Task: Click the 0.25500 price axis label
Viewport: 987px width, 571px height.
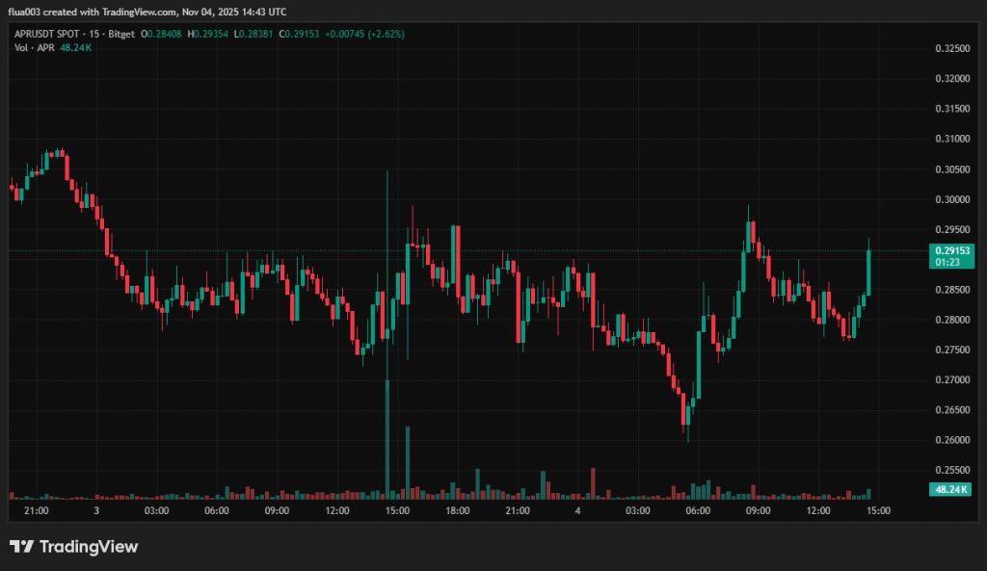Action: pos(952,470)
